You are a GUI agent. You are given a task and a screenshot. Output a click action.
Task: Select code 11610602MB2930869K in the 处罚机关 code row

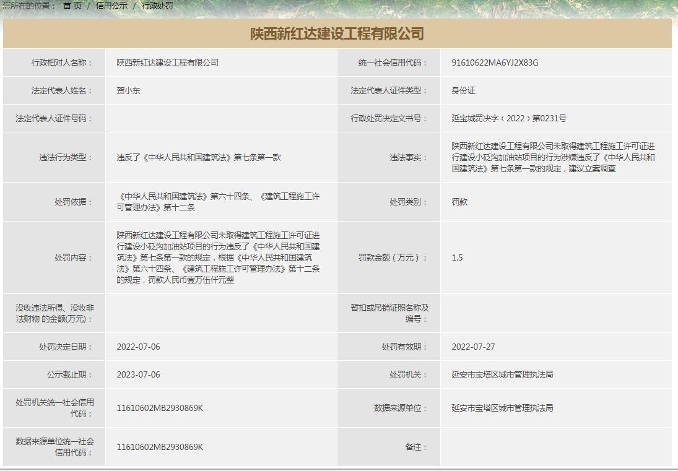coord(160,408)
